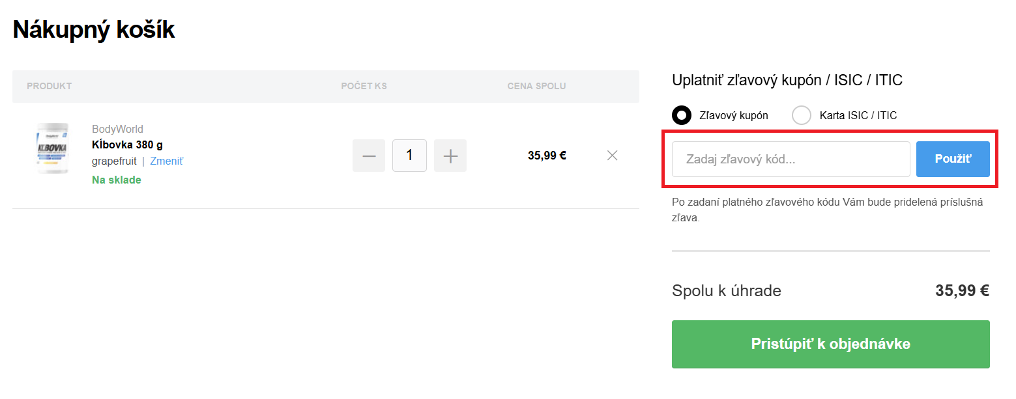Viewport: 1016px width, 399px height.
Task: Click the POČET KS column header
Action: point(364,86)
